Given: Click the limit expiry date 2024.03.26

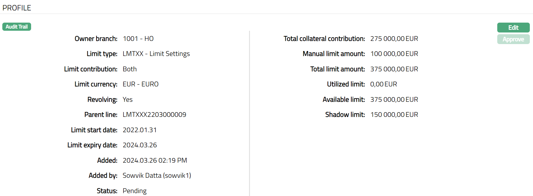Looking at the screenshot, I should pos(139,145).
